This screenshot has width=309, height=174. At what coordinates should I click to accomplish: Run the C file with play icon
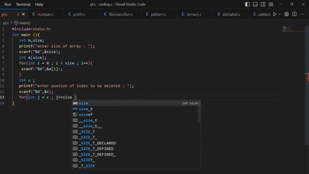pyautogui.click(x=275, y=14)
